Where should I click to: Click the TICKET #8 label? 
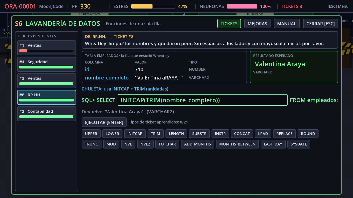(x=124, y=37)
